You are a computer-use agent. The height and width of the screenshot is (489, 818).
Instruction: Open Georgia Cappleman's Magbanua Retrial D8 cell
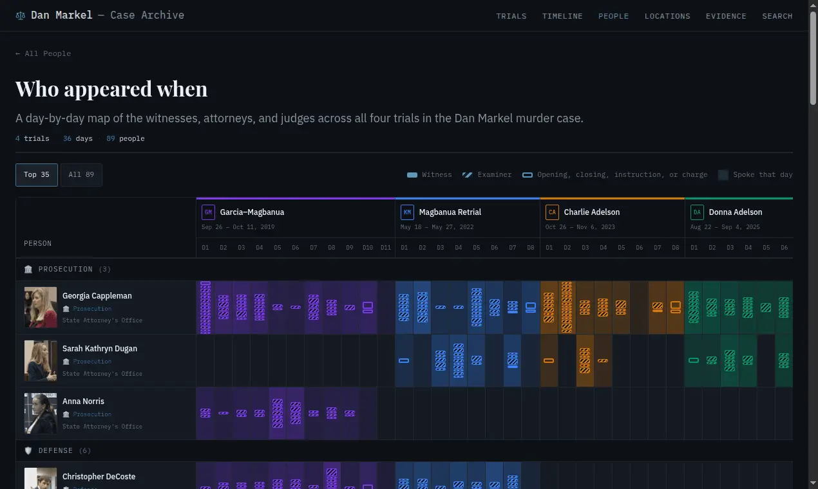click(531, 308)
